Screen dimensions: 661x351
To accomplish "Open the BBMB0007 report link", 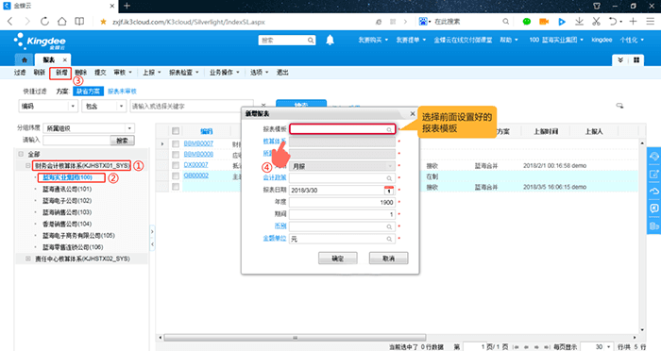I will pyautogui.click(x=198, y=143).
